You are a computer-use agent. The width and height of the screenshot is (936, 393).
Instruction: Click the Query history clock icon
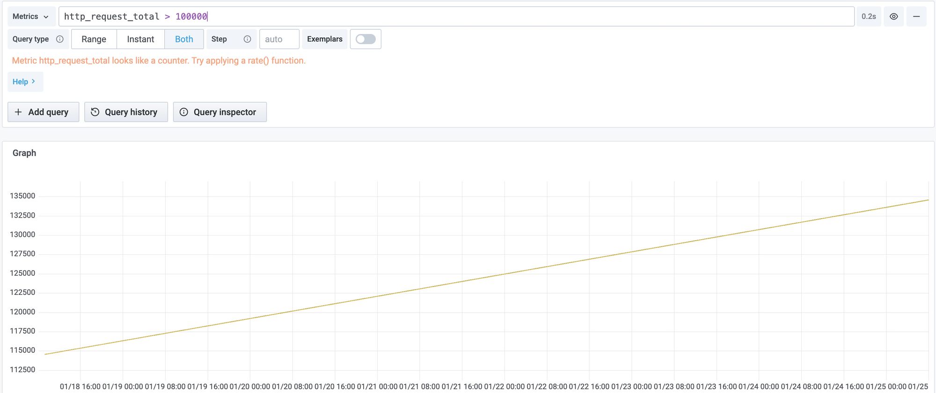pyautogui.click(x=95, y=112)
